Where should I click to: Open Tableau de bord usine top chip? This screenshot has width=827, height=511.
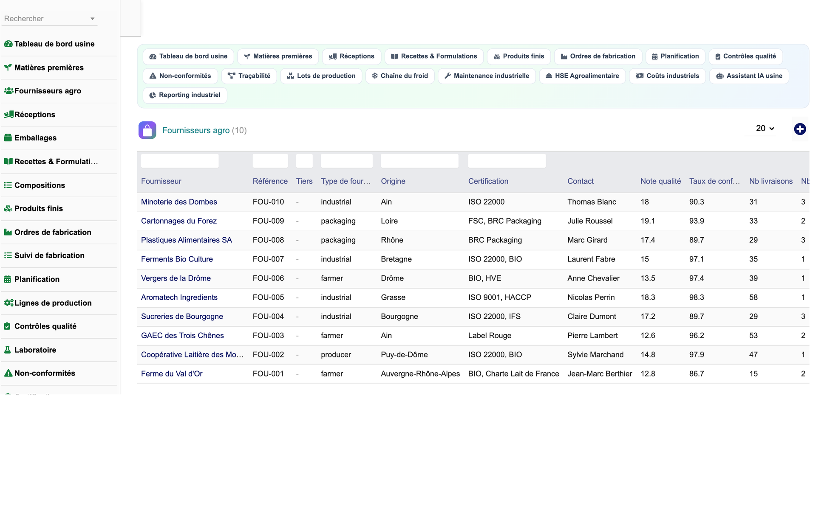click(188, 56)
